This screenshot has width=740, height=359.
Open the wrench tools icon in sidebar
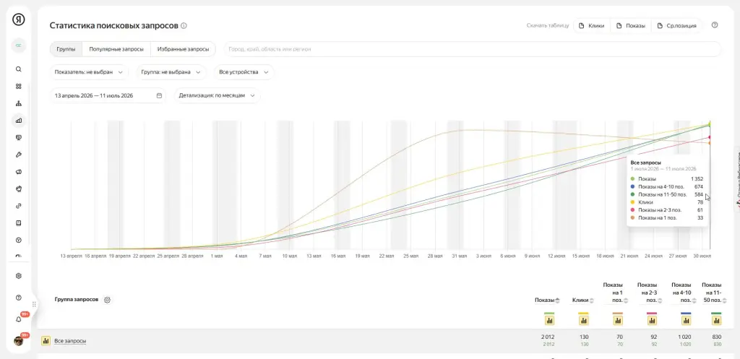click(18, 155)
